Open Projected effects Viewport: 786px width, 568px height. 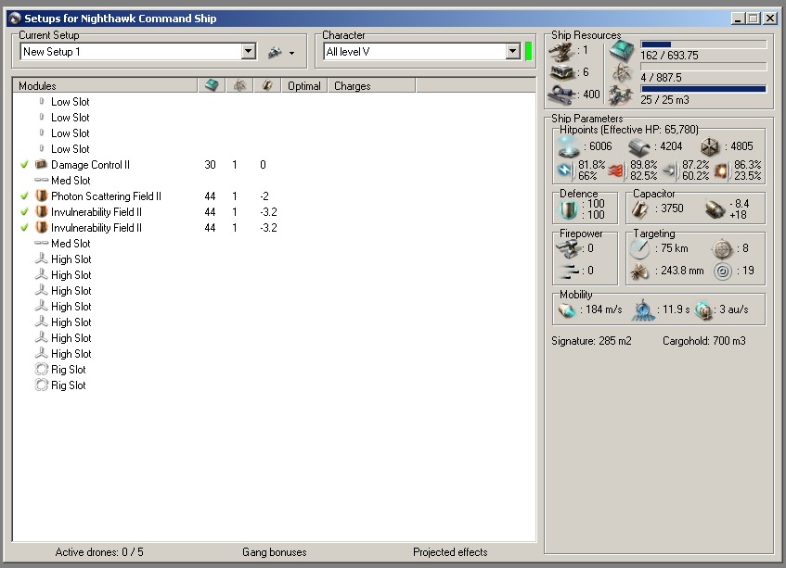pos(450,552)
